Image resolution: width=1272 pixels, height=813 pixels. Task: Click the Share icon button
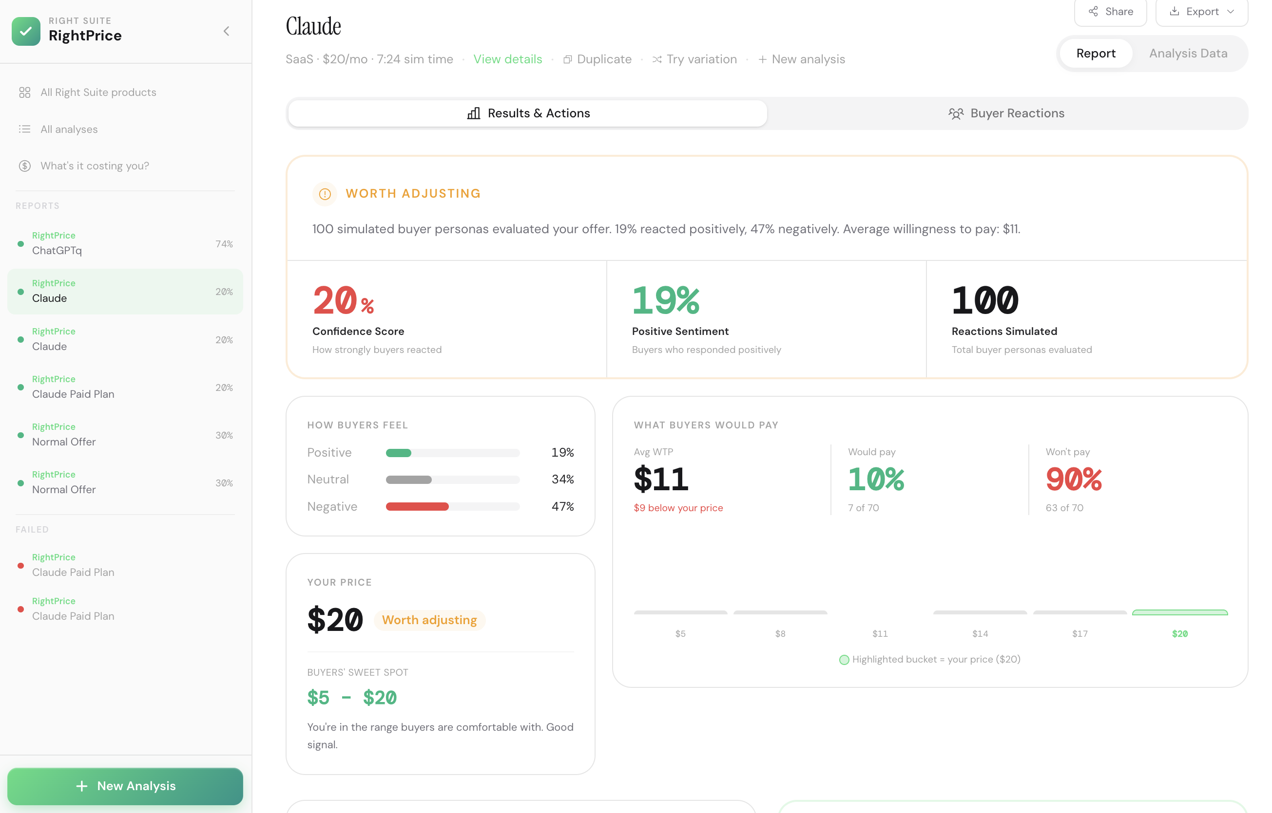click(x=1110, y=12)
